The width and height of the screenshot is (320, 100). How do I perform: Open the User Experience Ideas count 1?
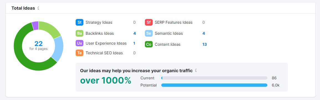pos(134,43)
